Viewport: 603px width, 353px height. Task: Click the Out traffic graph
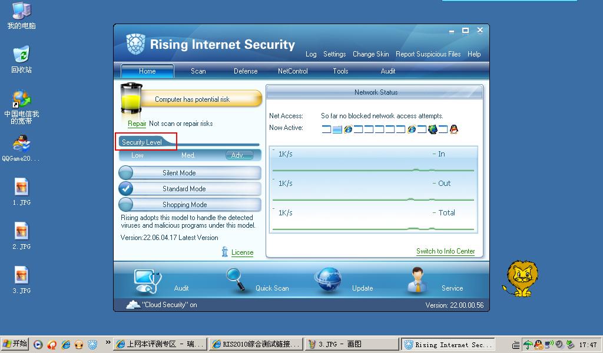(x=373, y=190)
